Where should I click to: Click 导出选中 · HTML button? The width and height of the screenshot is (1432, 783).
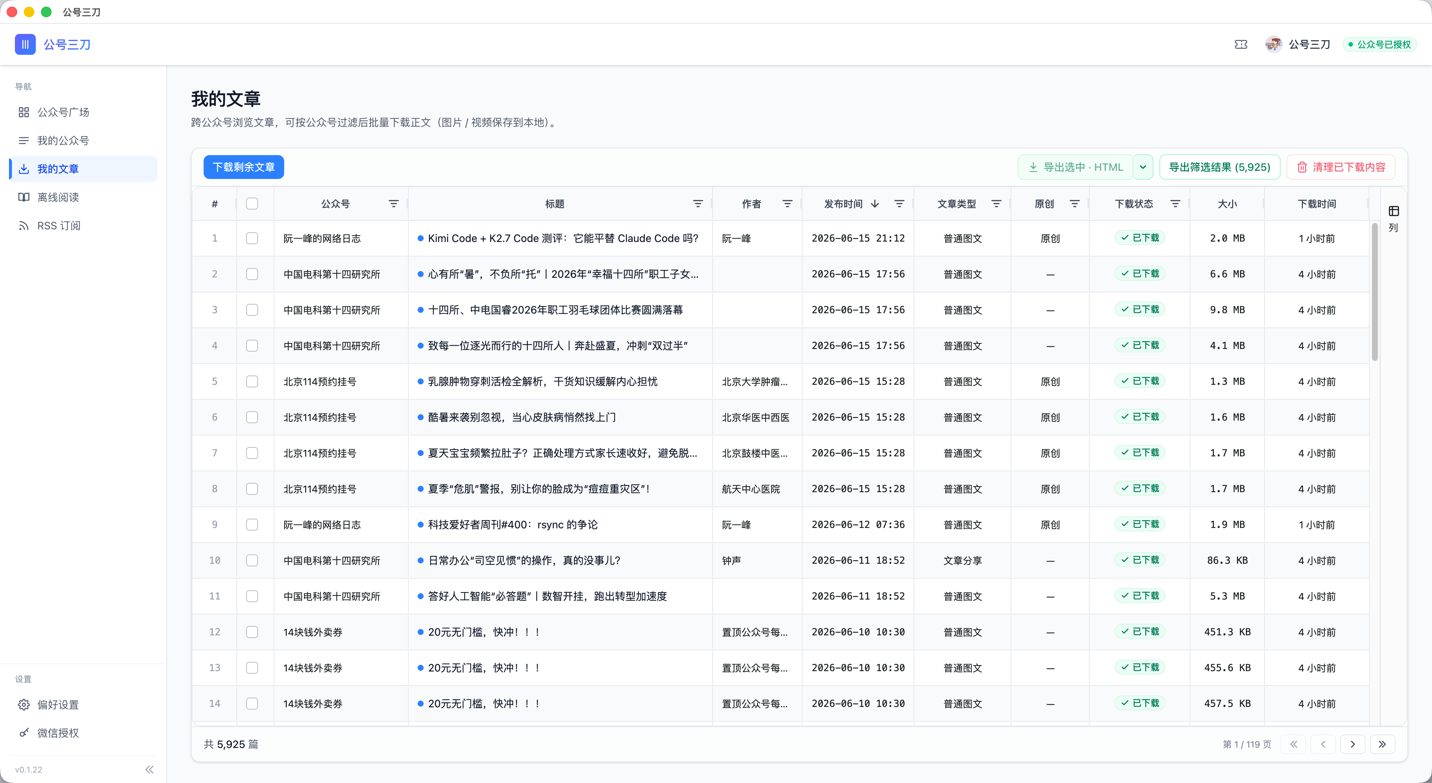[x=1075, y=167]
